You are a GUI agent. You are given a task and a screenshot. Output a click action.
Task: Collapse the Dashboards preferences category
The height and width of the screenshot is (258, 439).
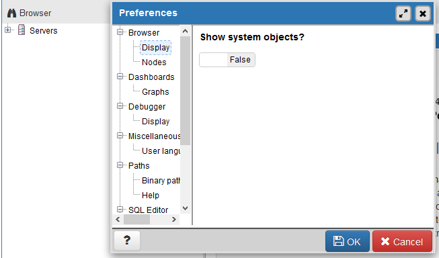pos(120,77)
